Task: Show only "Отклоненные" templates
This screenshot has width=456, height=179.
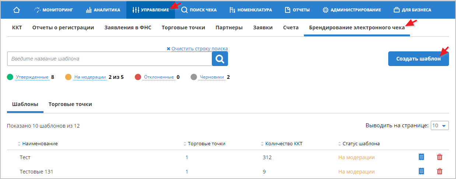Action: click(x=159, y=77)
